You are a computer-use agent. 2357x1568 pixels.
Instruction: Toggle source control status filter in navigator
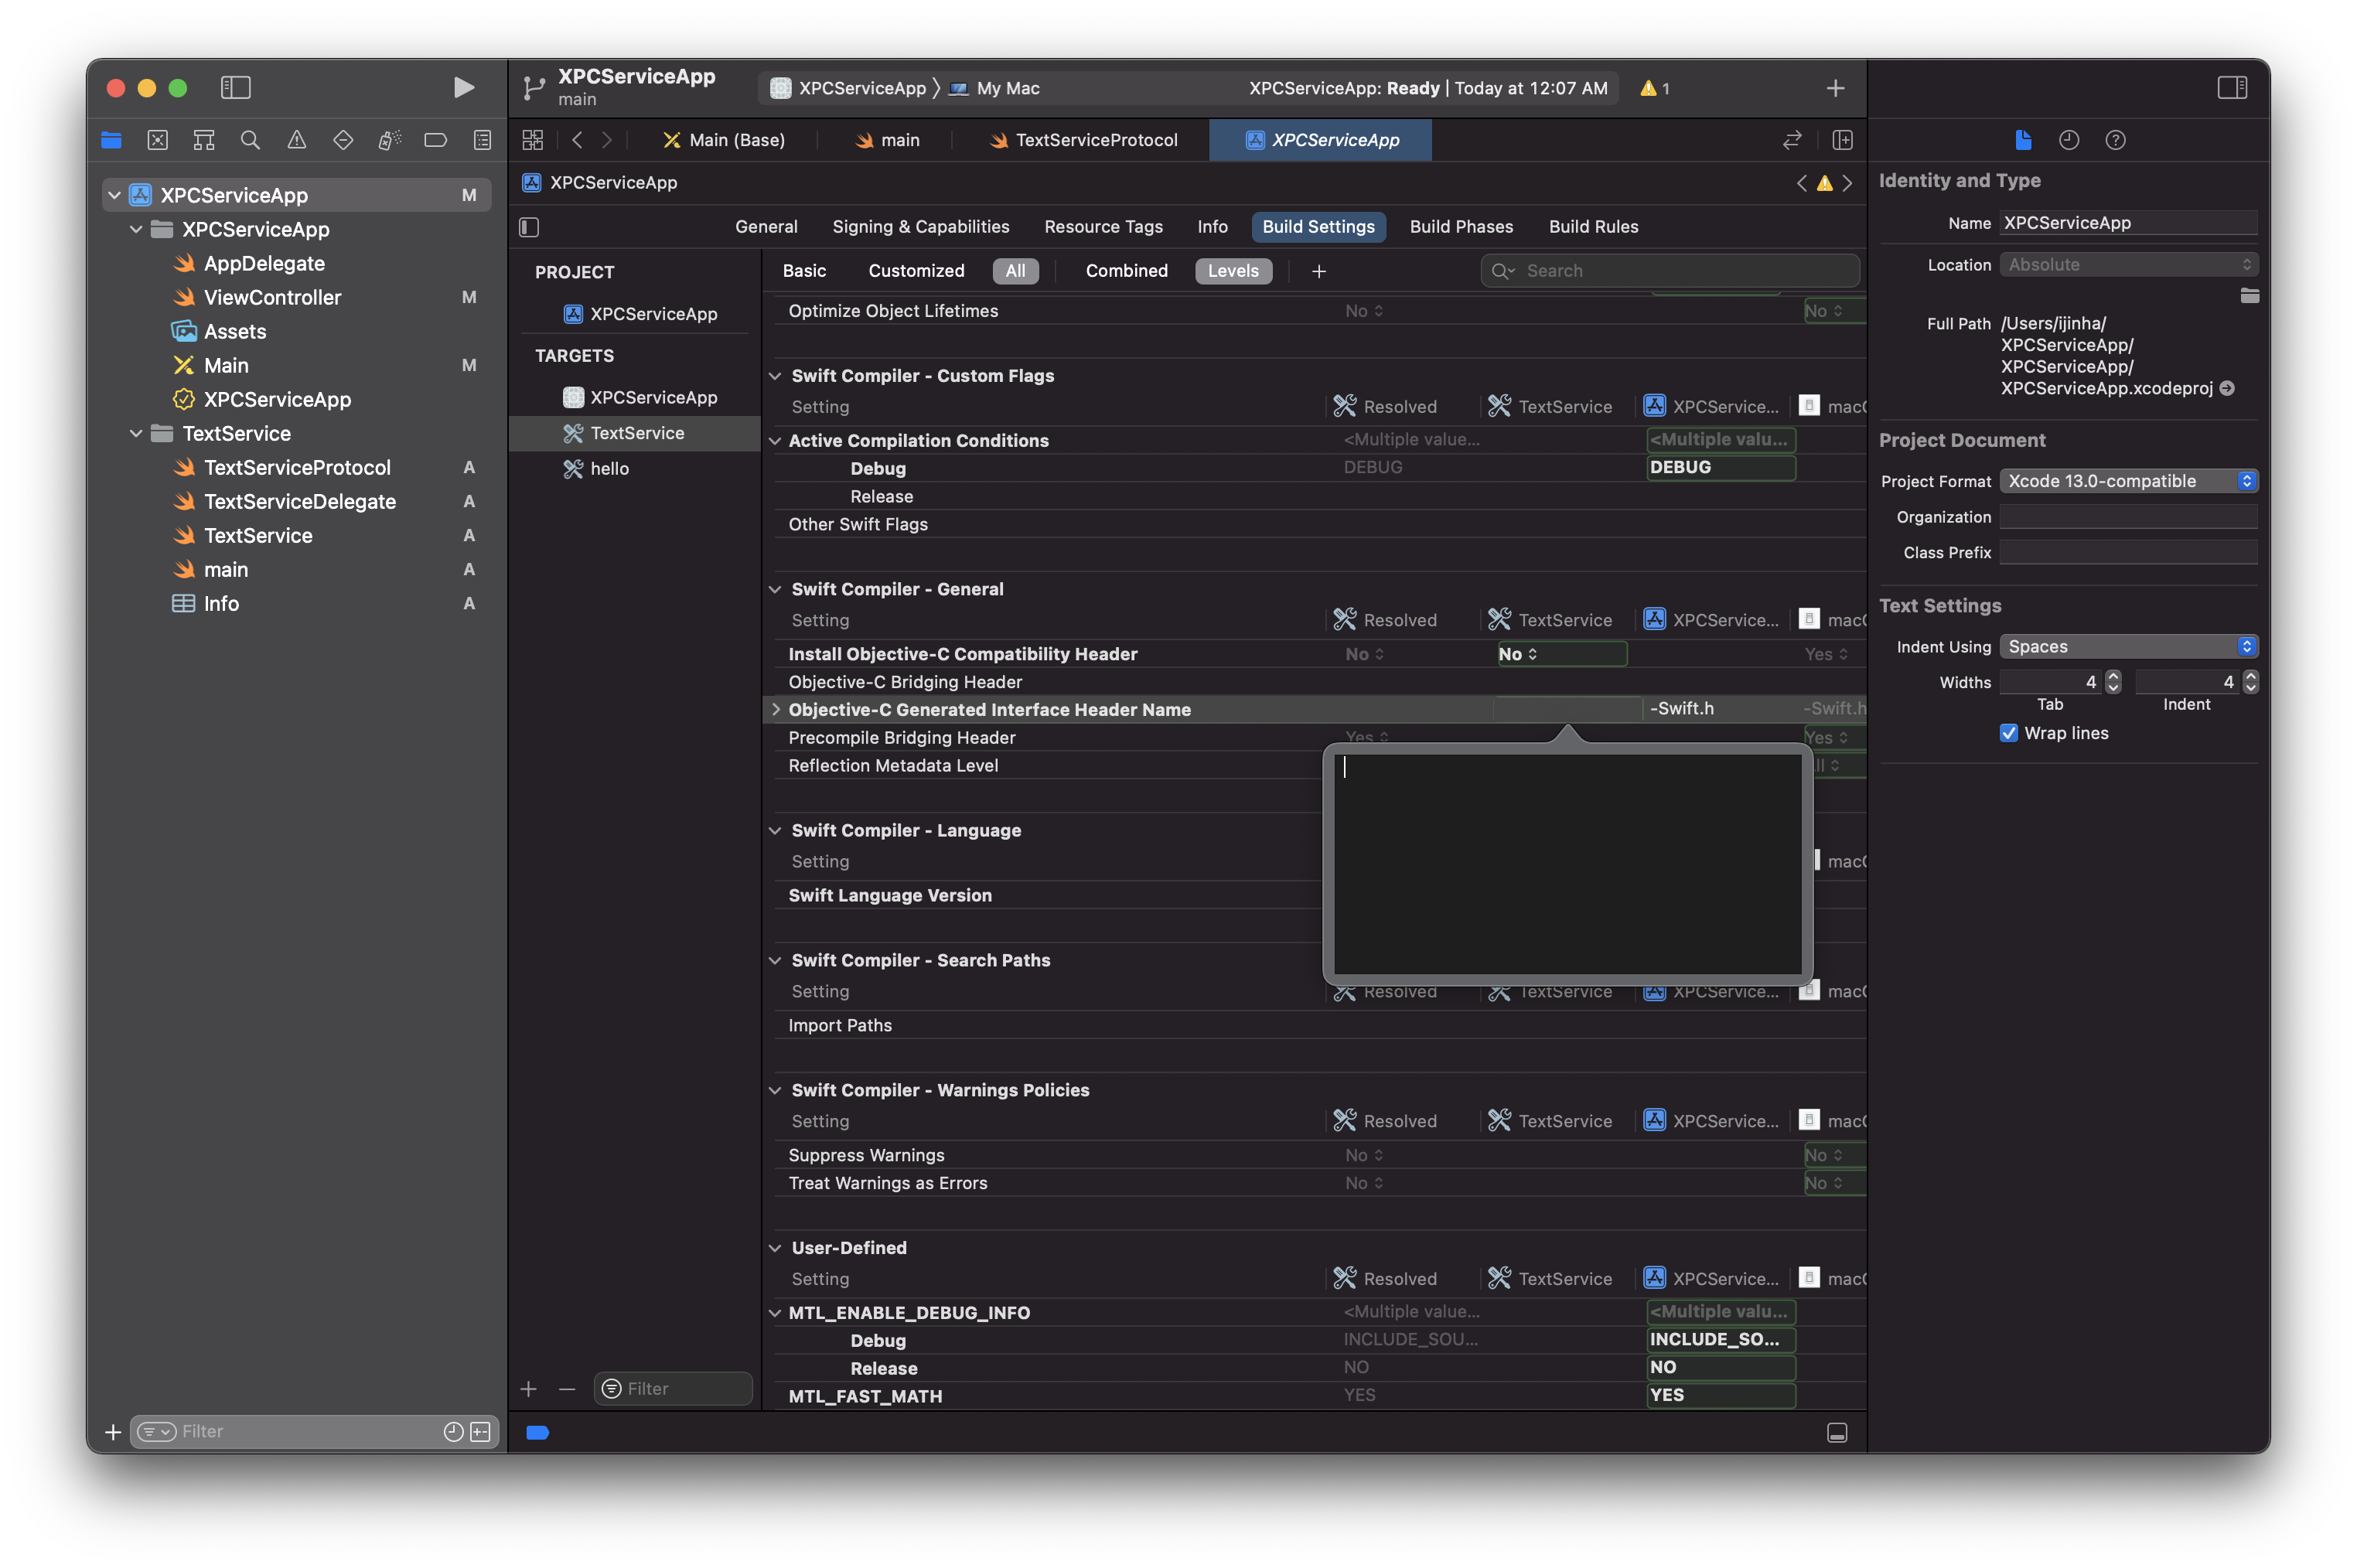tap(480, 1432)
